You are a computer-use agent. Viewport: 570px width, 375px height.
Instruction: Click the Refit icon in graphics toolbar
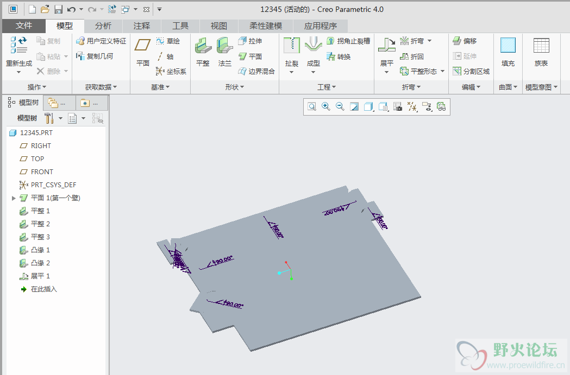click(311, 106)
